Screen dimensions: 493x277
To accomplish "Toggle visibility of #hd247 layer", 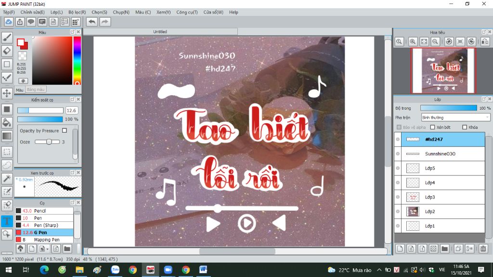I will pyautogui.click(x=398, y=139).
